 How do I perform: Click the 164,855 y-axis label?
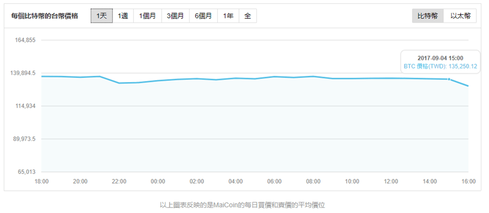[x=25, y=40]
